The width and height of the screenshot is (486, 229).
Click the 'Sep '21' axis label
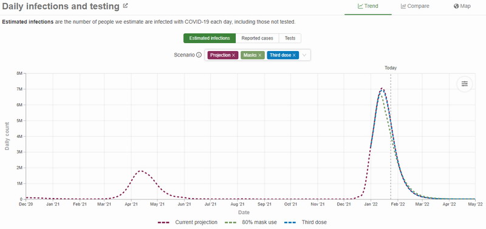coord(264,204)
